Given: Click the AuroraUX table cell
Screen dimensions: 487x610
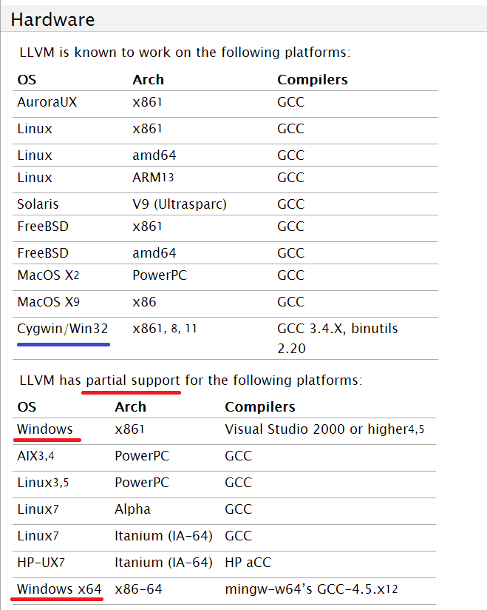Looking at the screenshot, I should click(47, 102).
